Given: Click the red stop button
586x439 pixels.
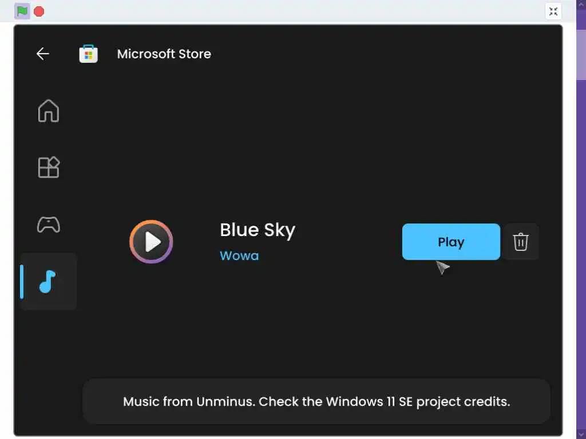Looking at the screenshot, I should (x=39, y=11).
